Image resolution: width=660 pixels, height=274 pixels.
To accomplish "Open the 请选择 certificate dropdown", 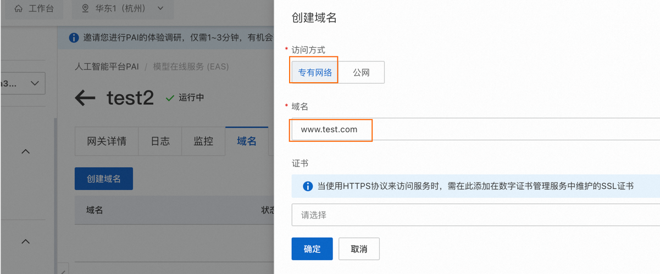I will coord(475,215).
